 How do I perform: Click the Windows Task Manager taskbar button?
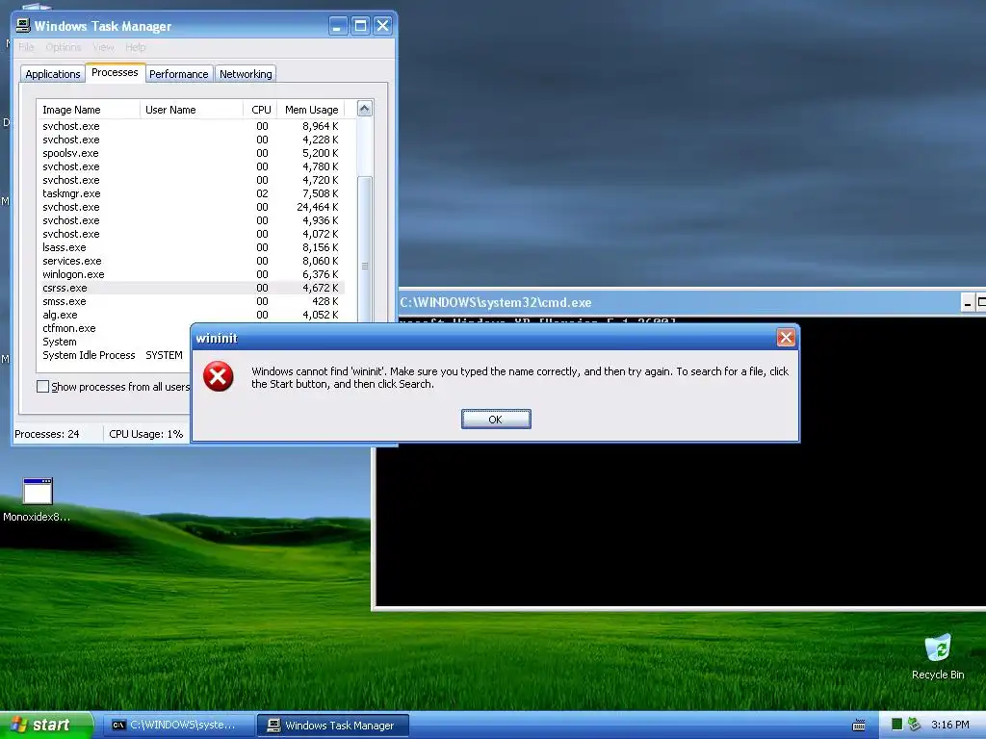(333, 726)
